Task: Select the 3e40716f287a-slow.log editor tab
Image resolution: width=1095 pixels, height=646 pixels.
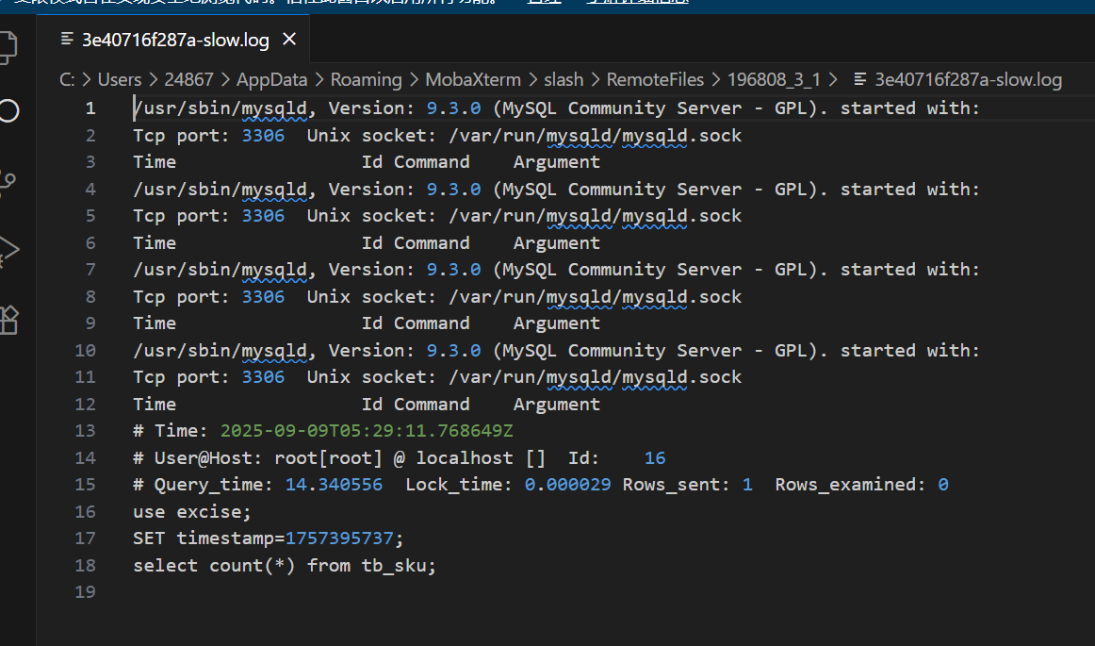Action: [172, 40]
